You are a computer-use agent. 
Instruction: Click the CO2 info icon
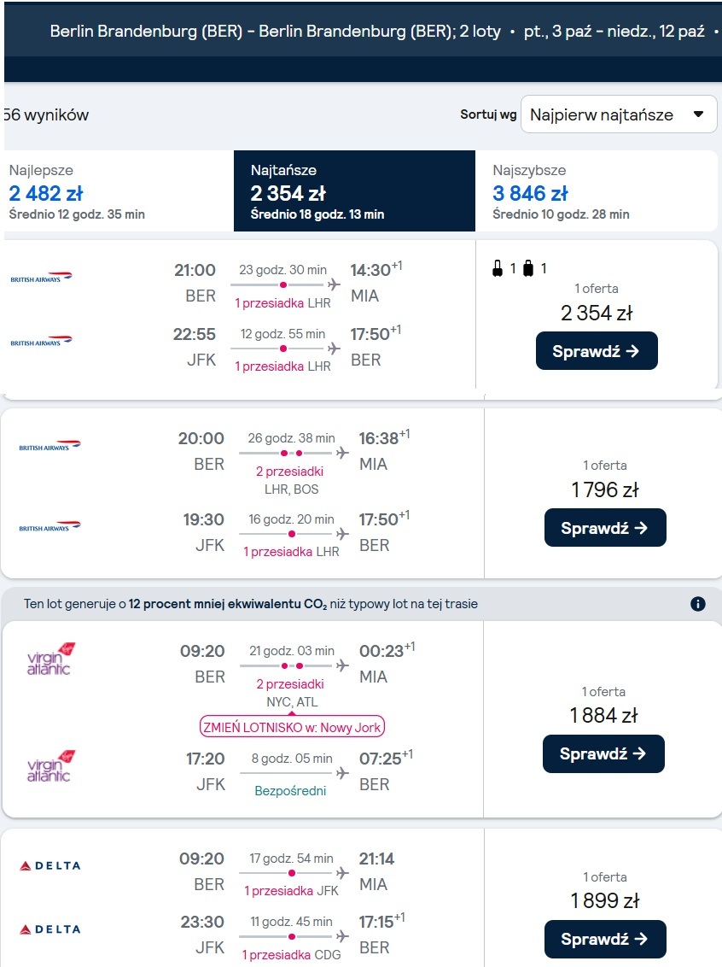[x=697, y=604]
